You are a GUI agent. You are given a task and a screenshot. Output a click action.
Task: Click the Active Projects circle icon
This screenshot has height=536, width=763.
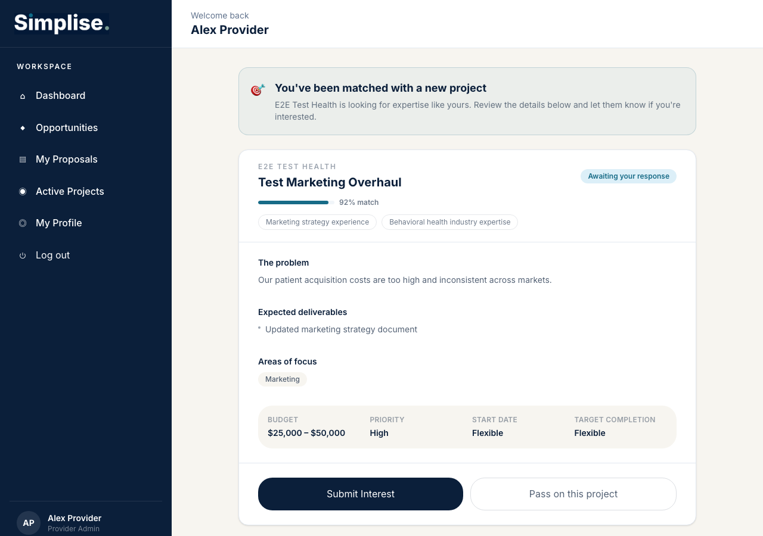click(x=23, y=191)
